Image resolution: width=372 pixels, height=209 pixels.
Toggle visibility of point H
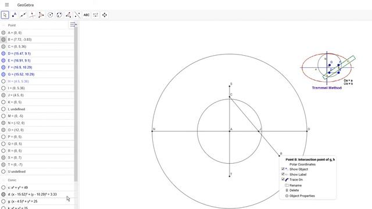(x=3, y=81)
